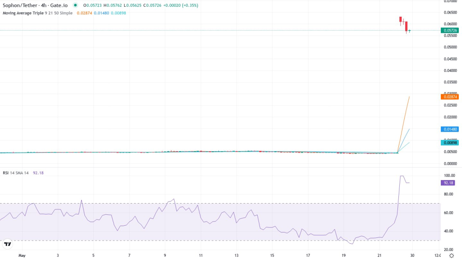Click the current price label 0.05726
The image size is (462, 260).
coord(450,30)
